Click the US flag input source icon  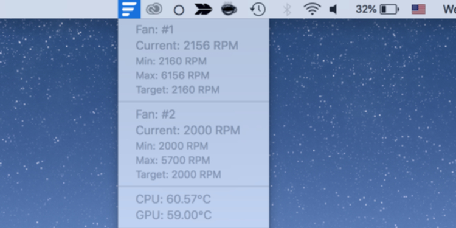tap(418, 10)
